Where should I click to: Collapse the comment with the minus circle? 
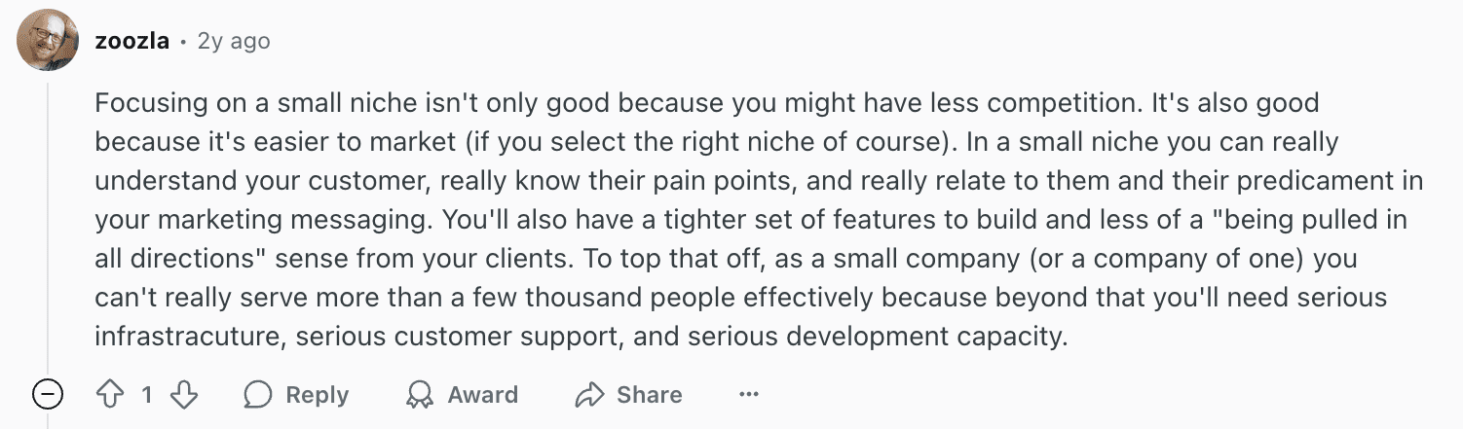48,394
